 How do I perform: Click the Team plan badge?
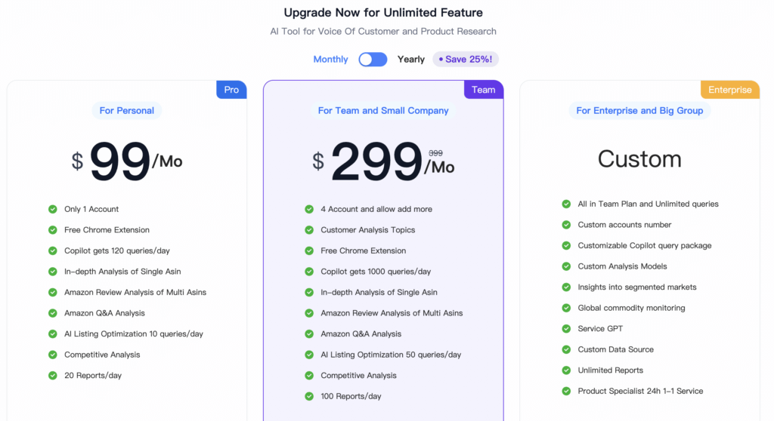(x=483, y=90)
